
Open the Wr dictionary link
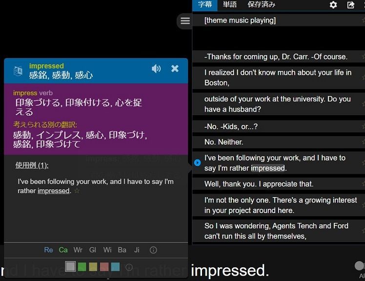[78, 250]
